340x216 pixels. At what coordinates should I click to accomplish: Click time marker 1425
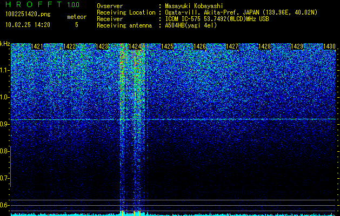coord(167,46)
